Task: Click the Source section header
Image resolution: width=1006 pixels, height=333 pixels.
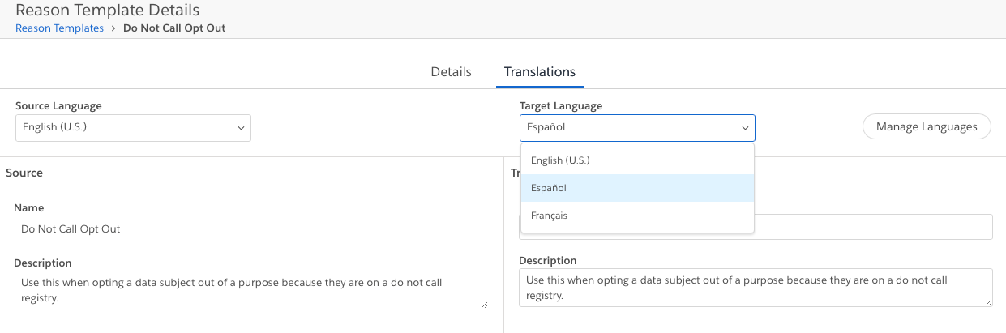Action: 24,173
